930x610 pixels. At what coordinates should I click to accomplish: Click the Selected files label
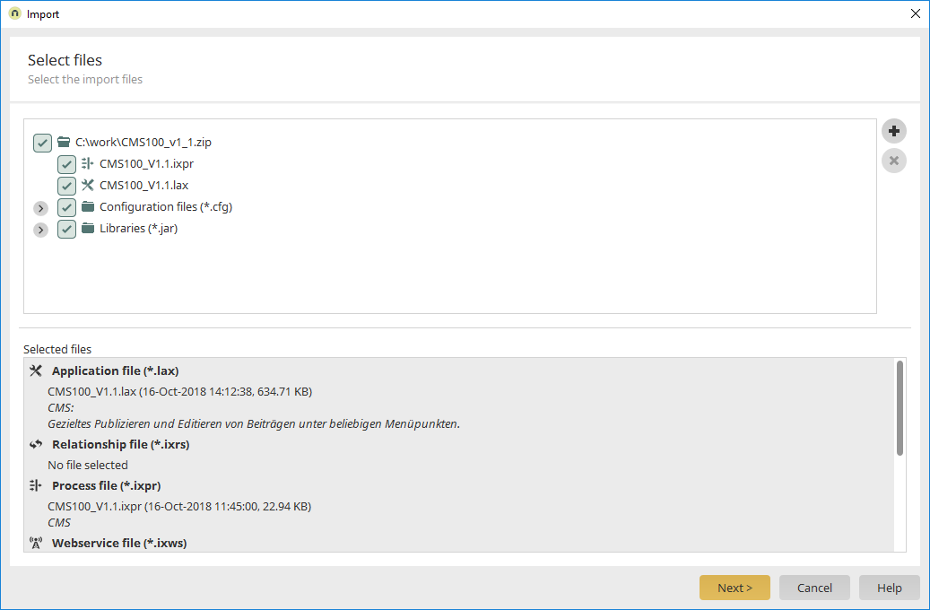pos(57,350)
